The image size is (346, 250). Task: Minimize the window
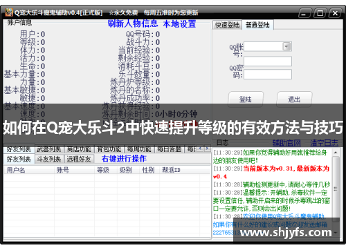(x=304, y=13)
